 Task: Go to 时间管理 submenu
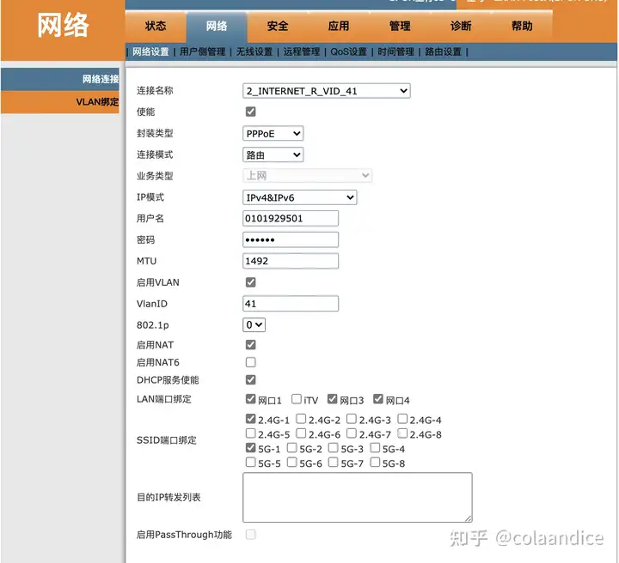[396, 52]
